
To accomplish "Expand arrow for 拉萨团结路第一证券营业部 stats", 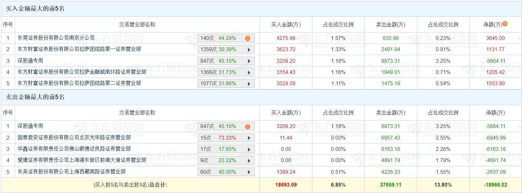I will point(249,50).
